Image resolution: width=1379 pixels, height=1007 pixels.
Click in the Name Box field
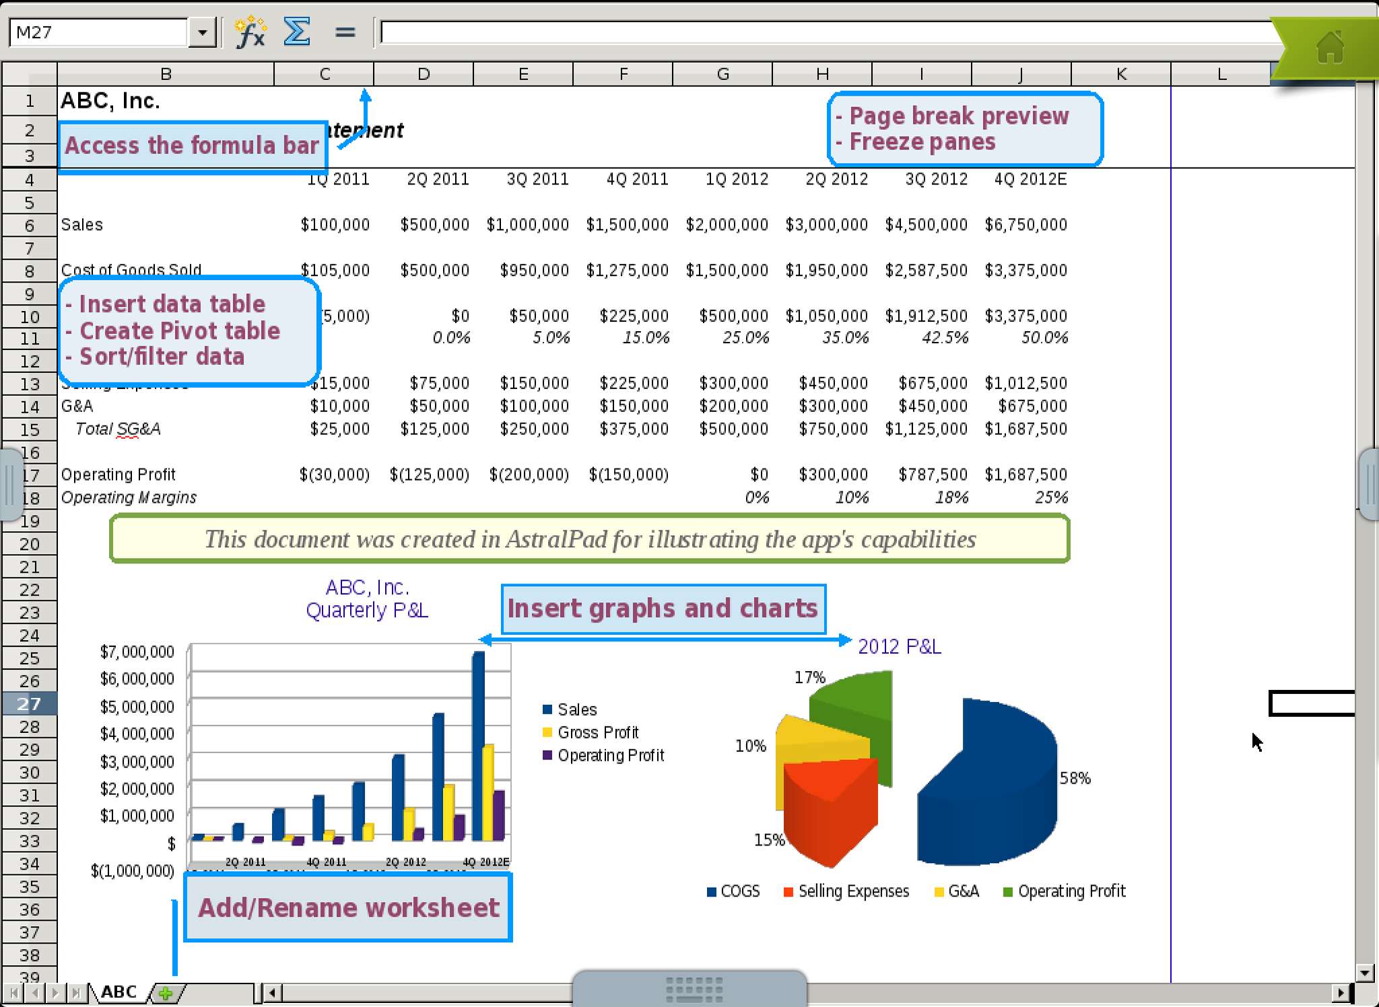98,32
